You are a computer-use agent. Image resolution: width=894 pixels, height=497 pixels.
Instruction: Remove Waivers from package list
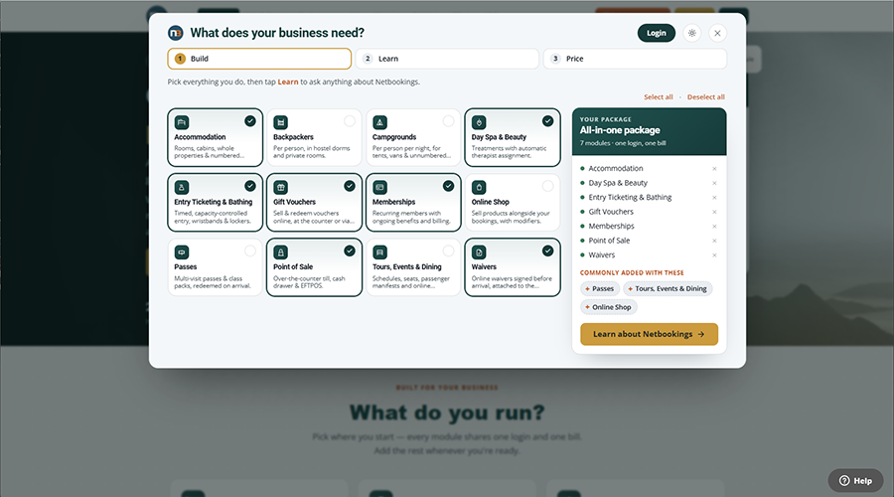(x=714, y=255)
